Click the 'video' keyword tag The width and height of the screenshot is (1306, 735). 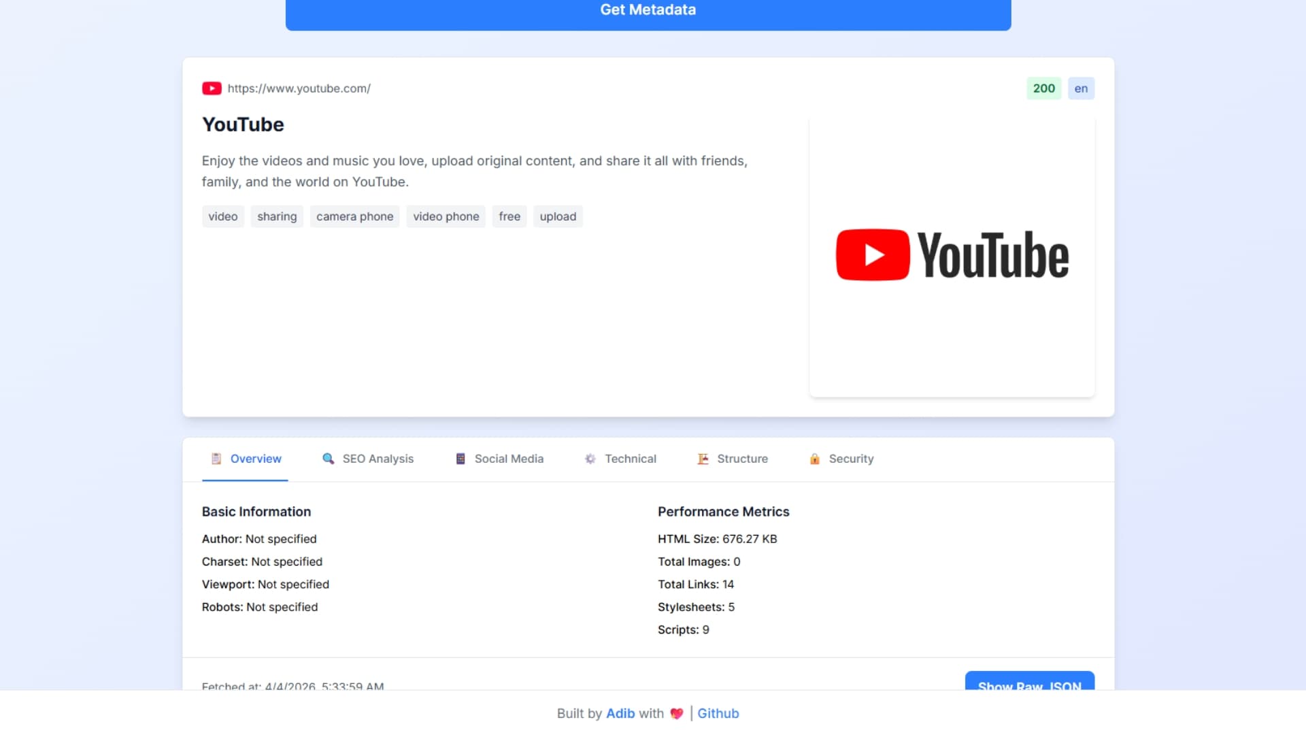point(223,216)
